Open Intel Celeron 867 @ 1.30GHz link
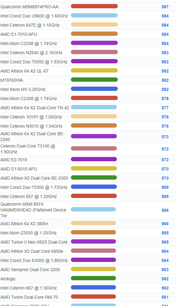Image resolution: width=177 pixels, height=306 pixels. [x=29, y=288]
